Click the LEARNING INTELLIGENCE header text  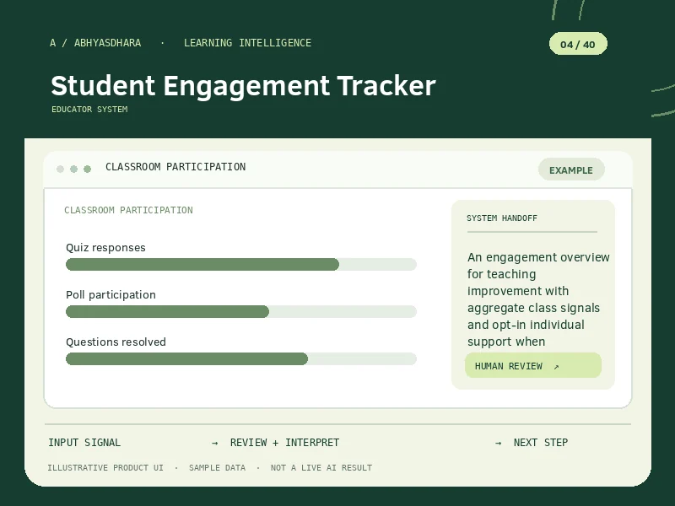[x=247, y=43]
